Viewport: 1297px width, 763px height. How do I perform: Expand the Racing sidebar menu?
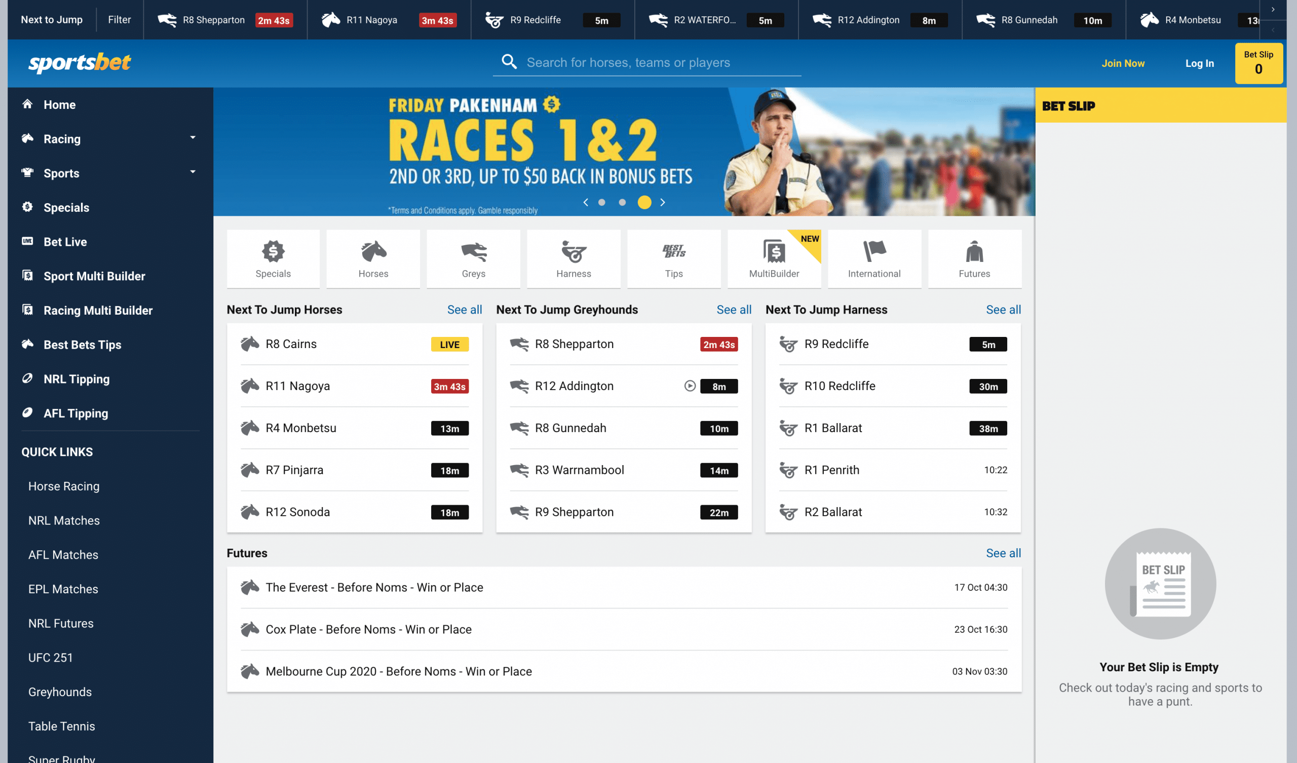click(x=193, y=138)
